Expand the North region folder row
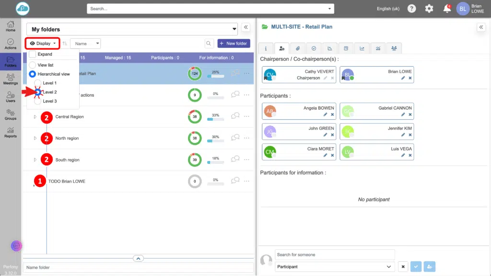 tap(35, 138)
